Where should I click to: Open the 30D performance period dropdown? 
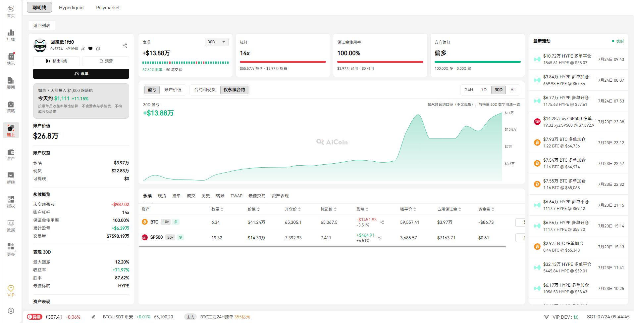pyautogui.click(x=217, y=42)
